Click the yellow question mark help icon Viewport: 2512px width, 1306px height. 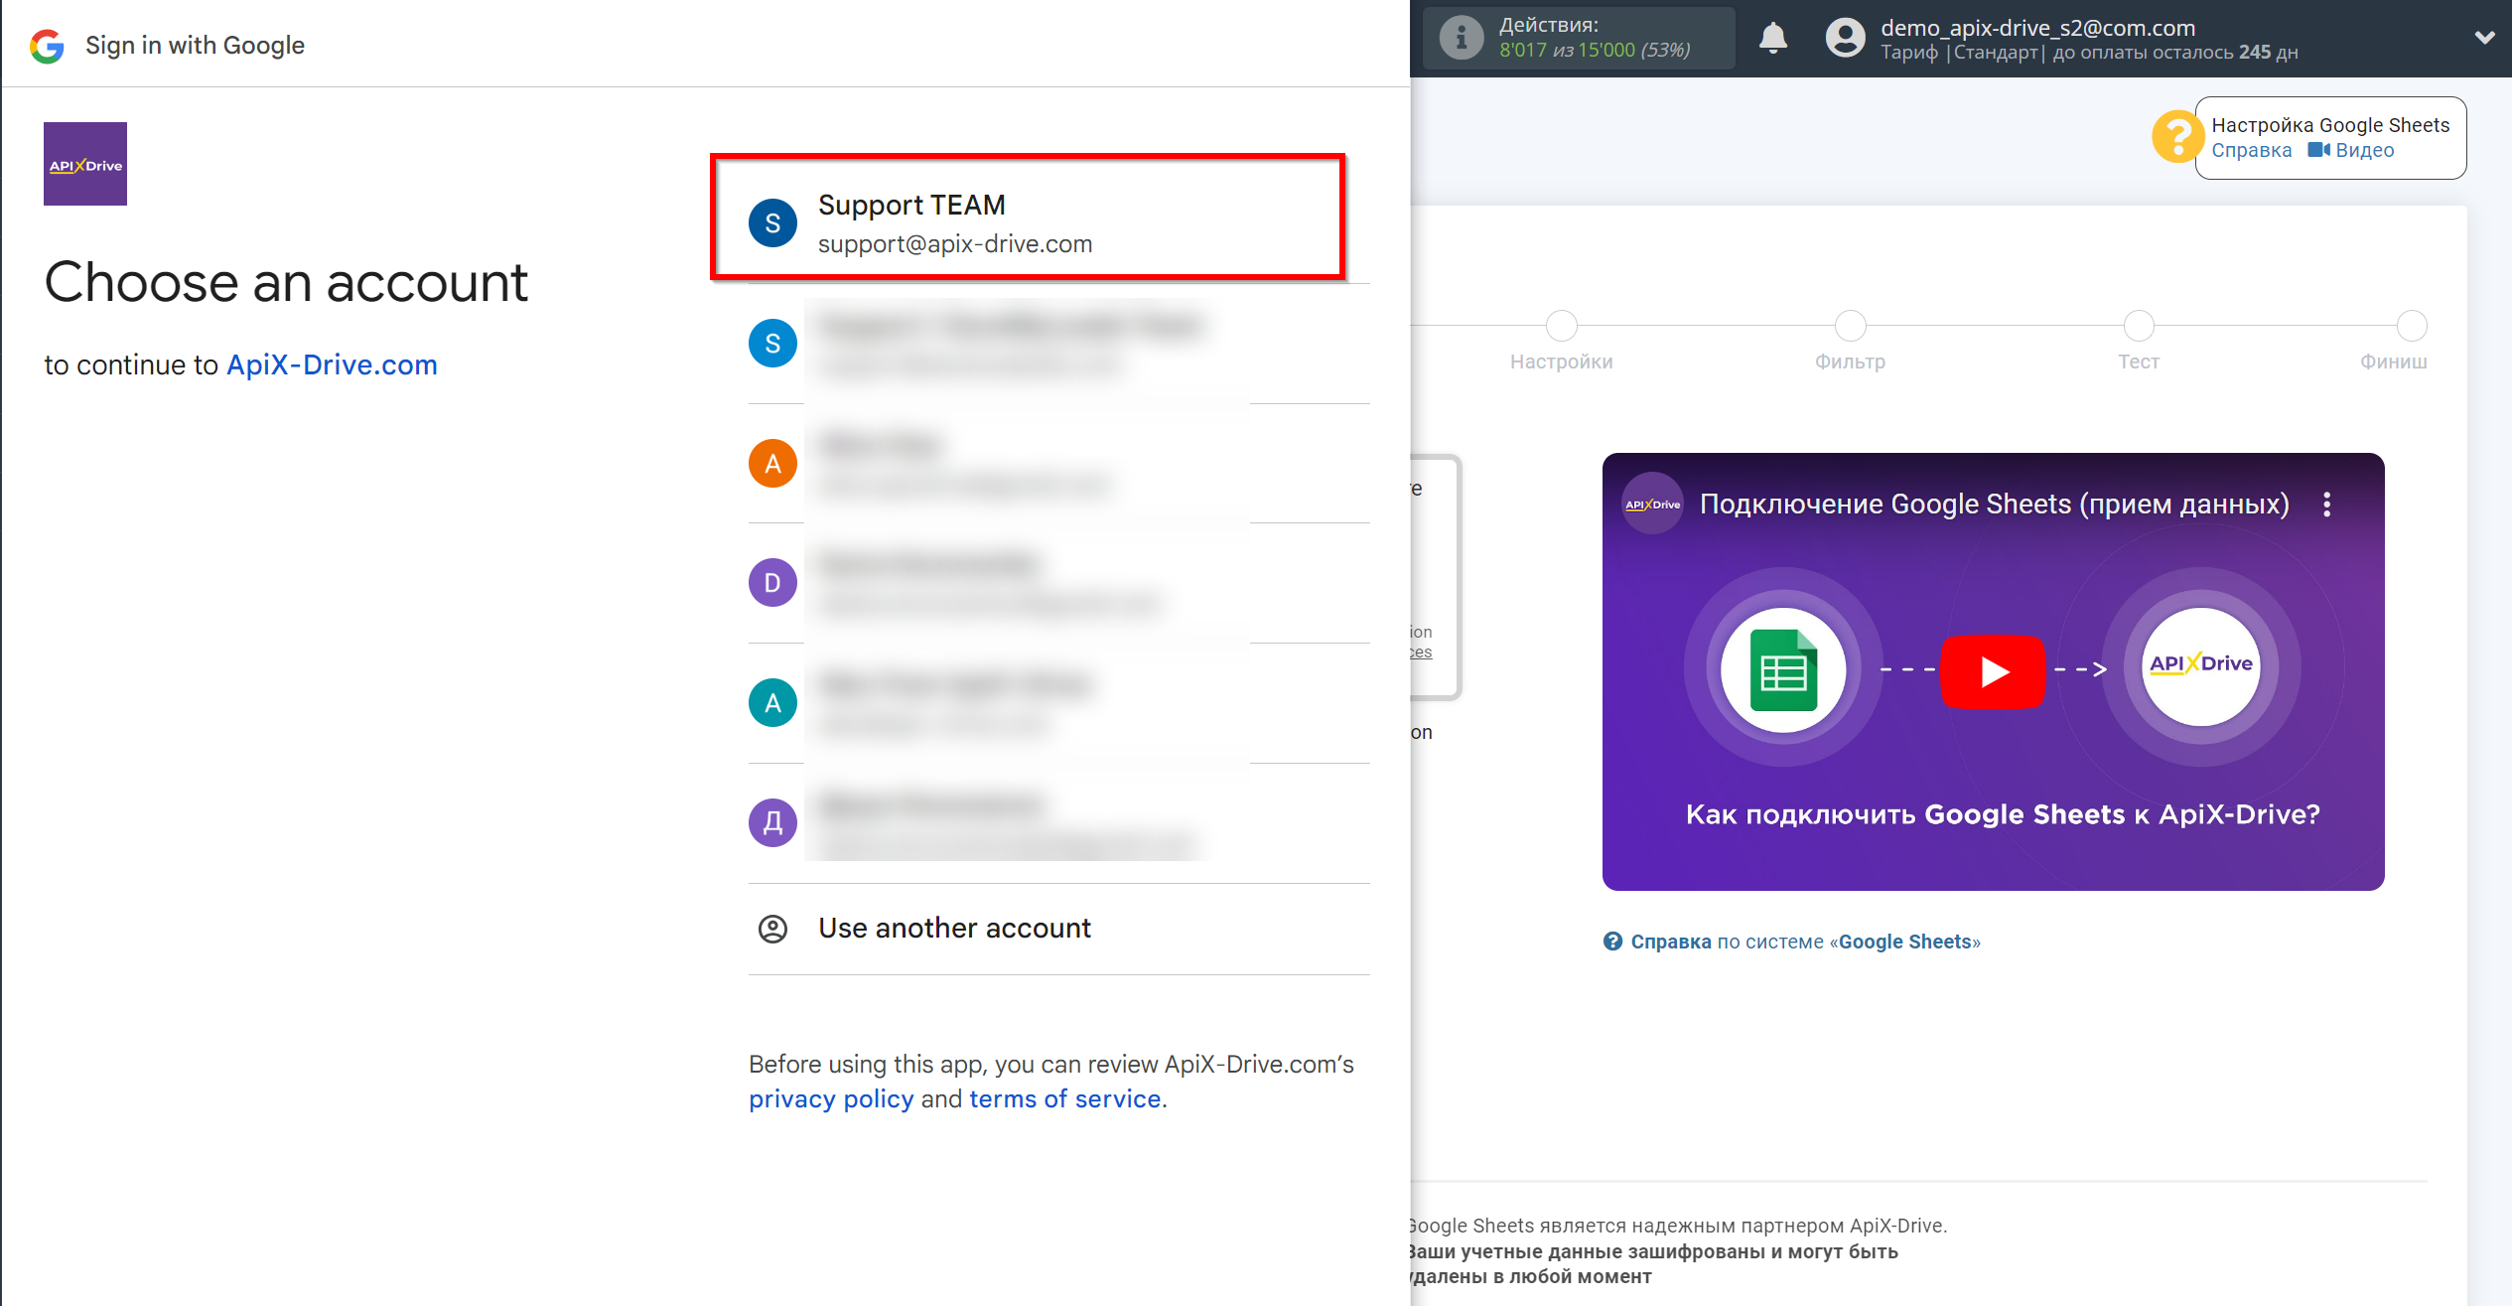pyautogui.click(x=2177, y=137)
